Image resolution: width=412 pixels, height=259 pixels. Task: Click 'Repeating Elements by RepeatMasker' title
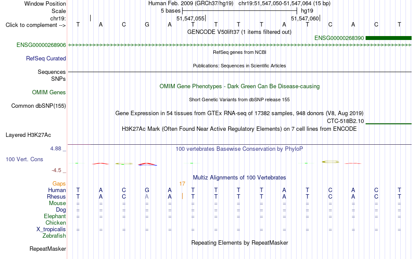[x=240, y=242]
